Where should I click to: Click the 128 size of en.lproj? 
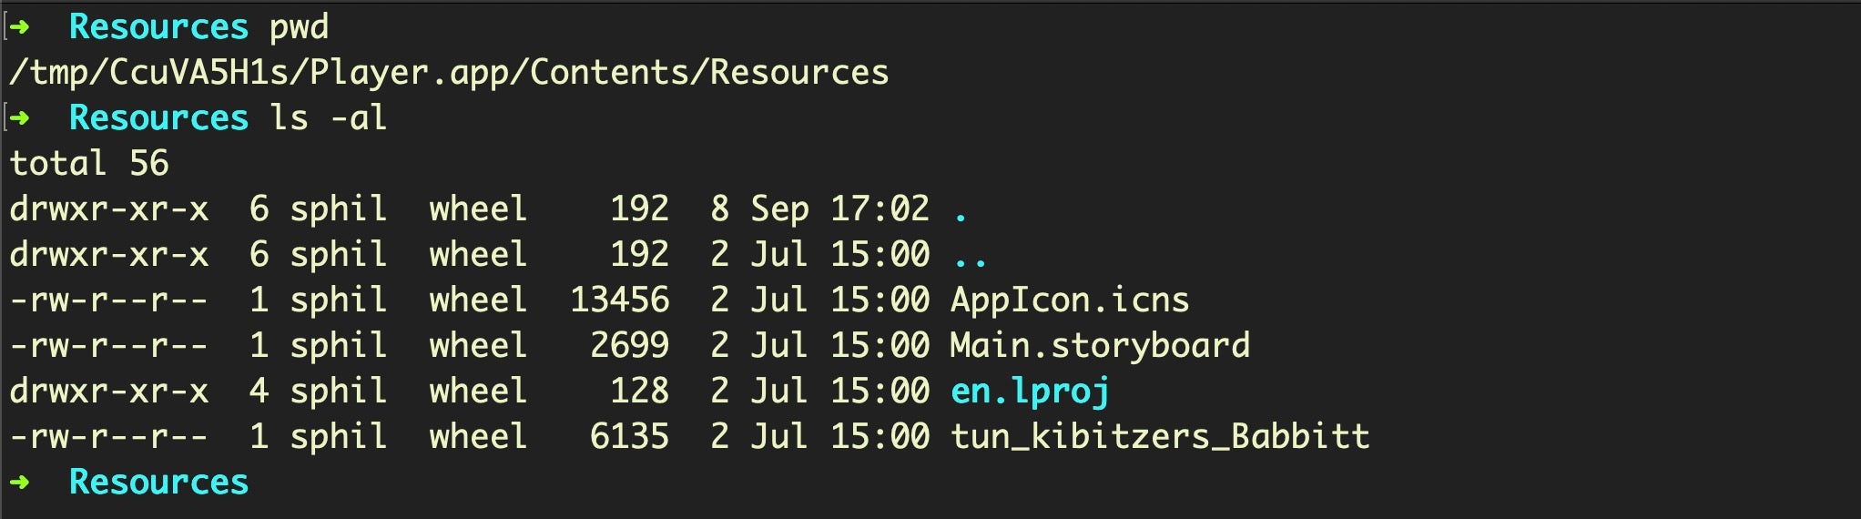tap(639, 392)
